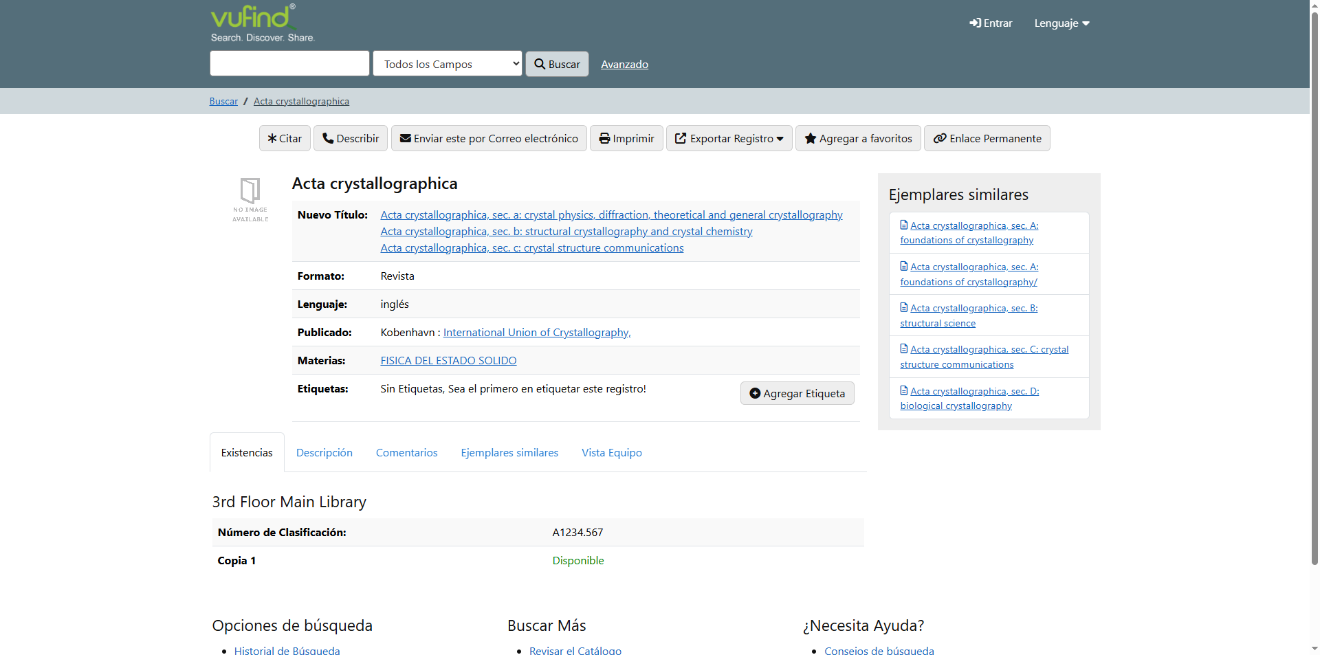This screenshot has height=655, width=1320.
Task: Click the asterisk icon on Citar
Action: coord(272,138)
